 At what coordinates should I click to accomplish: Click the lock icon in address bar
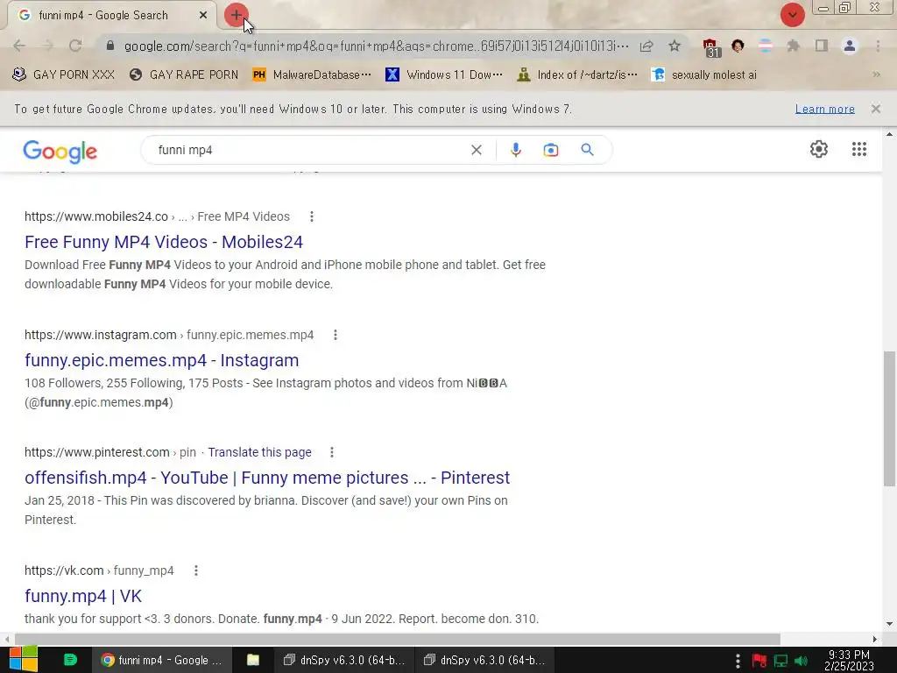pos(110,46)
